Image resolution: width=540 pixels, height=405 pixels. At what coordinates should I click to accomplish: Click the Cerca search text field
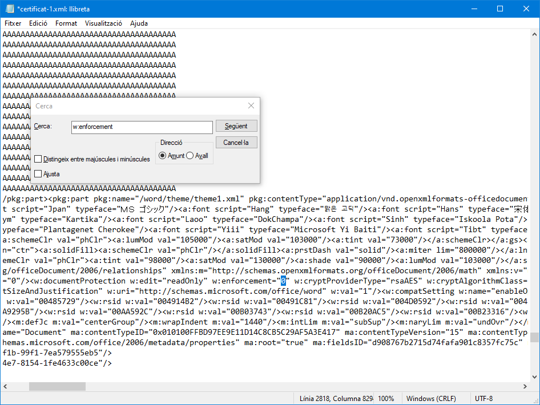pyautogui.click(x=142, y=127)
